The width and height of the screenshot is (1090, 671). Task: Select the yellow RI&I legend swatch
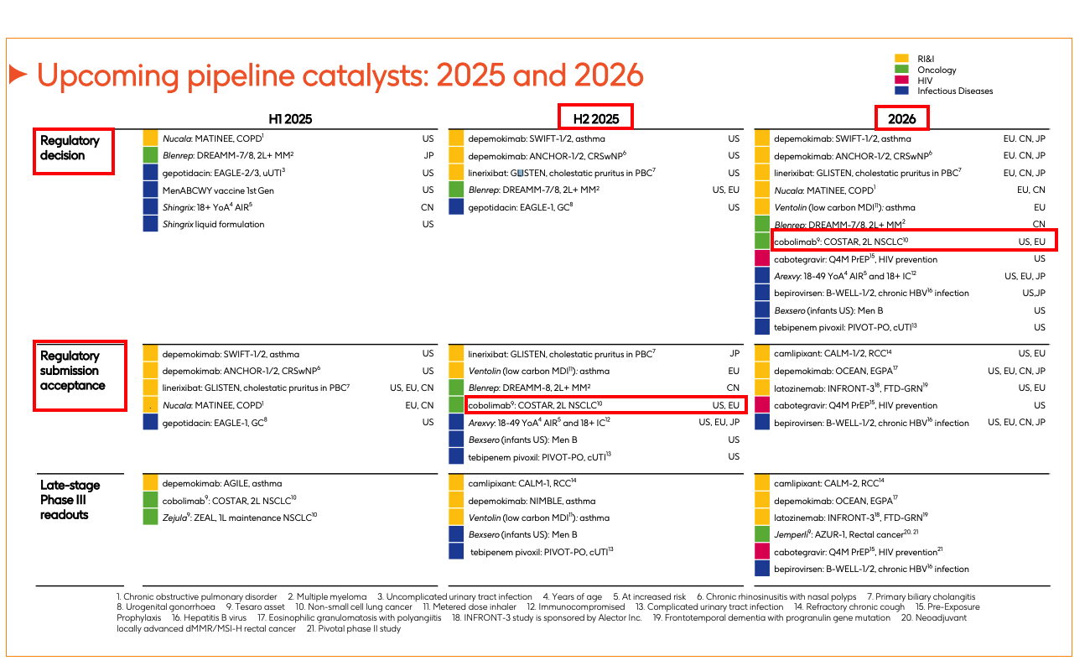[902, 59]
